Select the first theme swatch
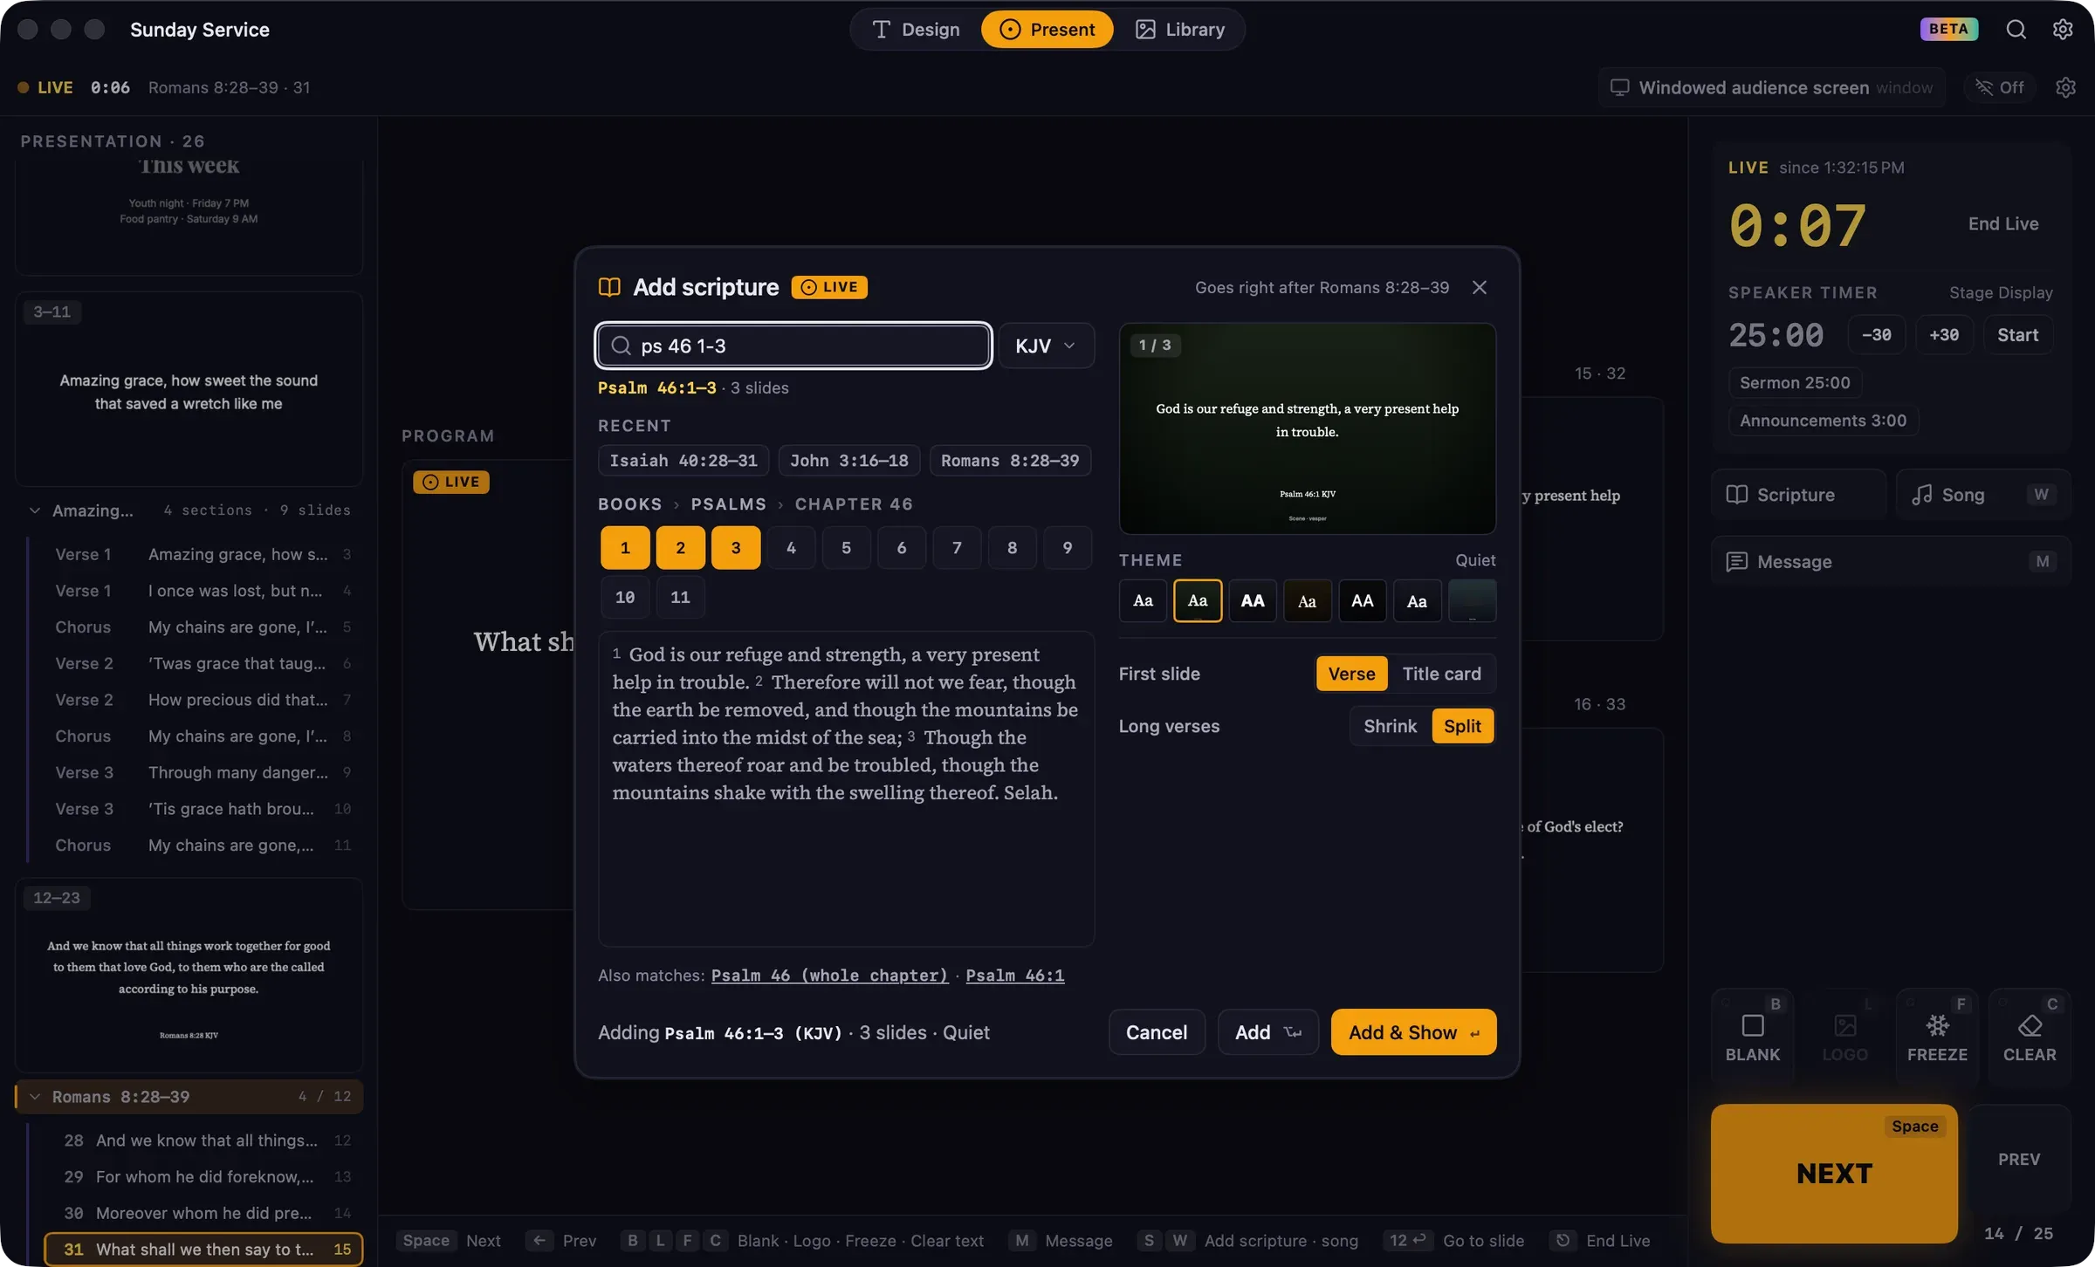The width and height of the screenshot is (2095, 1267). (1143, 600)
